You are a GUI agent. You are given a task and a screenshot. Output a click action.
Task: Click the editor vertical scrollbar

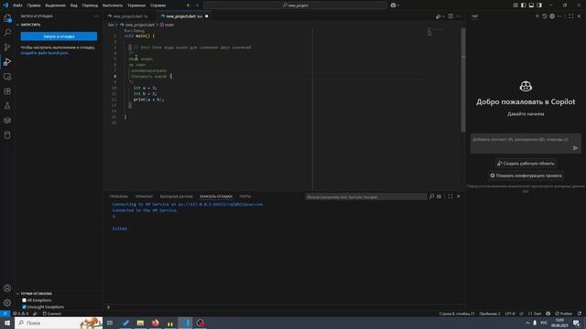463,80
